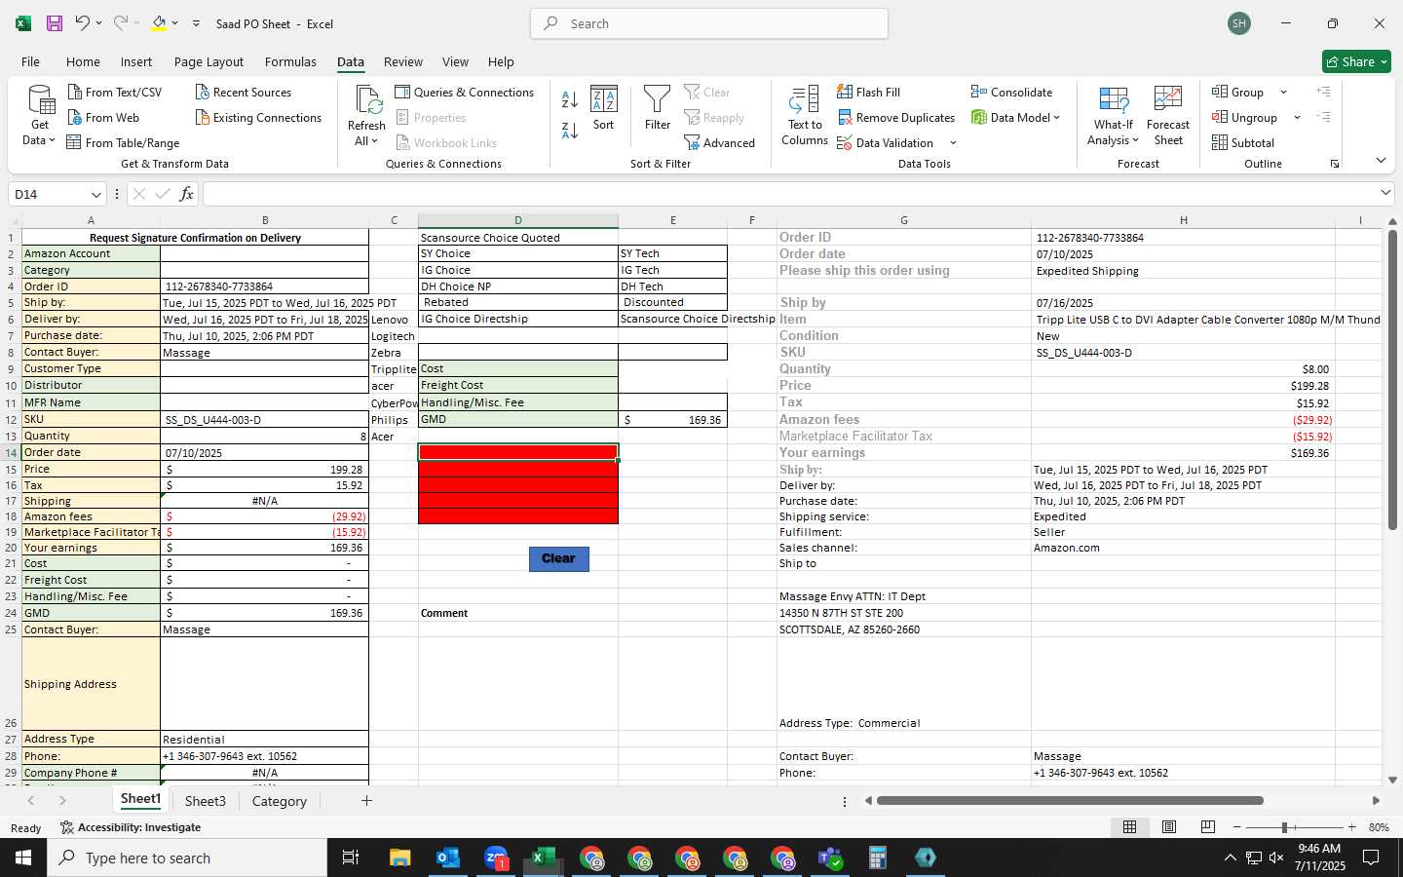1403x877 pixels.
Task: Open File Explorer from taskbar
Action: [400, 858]
